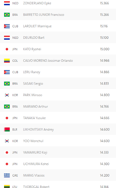The width and height of the screenshot is (116, 188).
Task: Click the Brazil flag next to BARRETTO JUNIOR
Action: (x=7, y=15)
